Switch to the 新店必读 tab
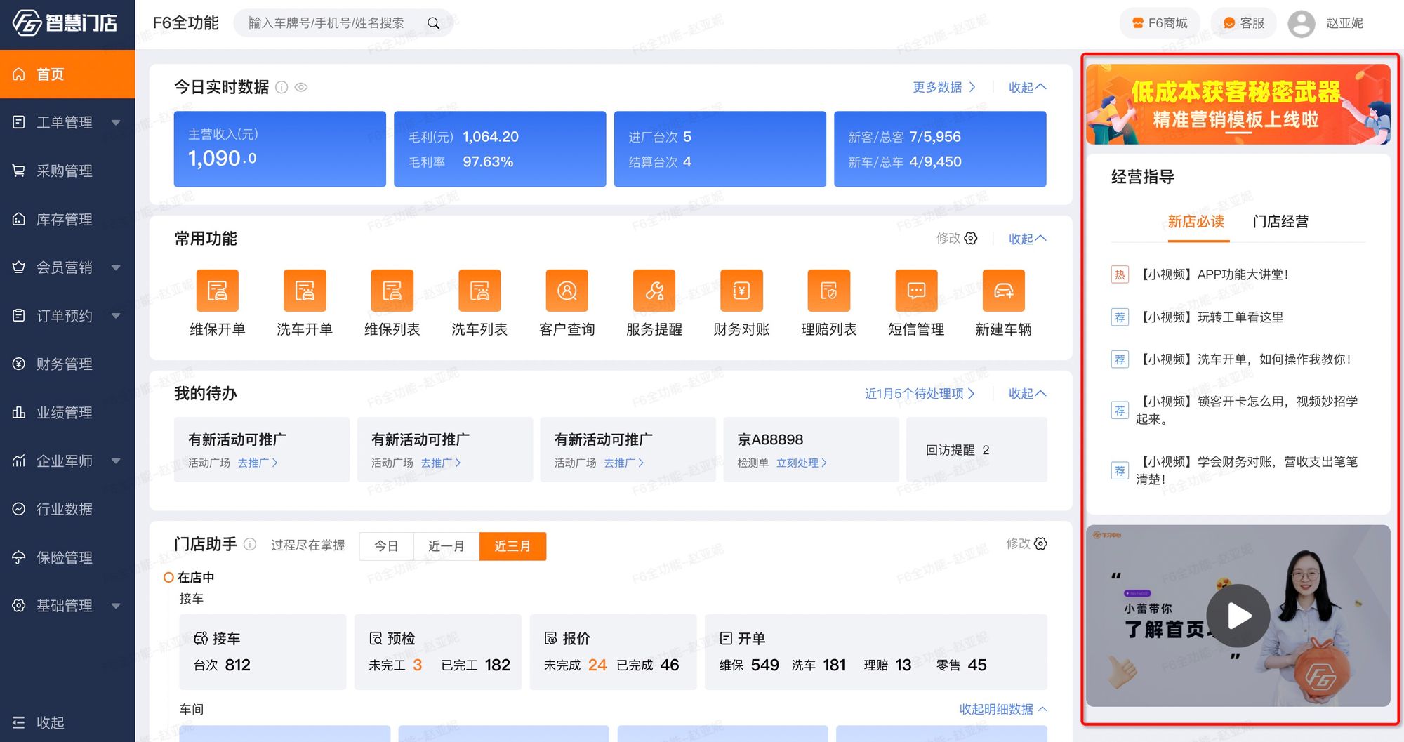 (x=1196, y=222)
